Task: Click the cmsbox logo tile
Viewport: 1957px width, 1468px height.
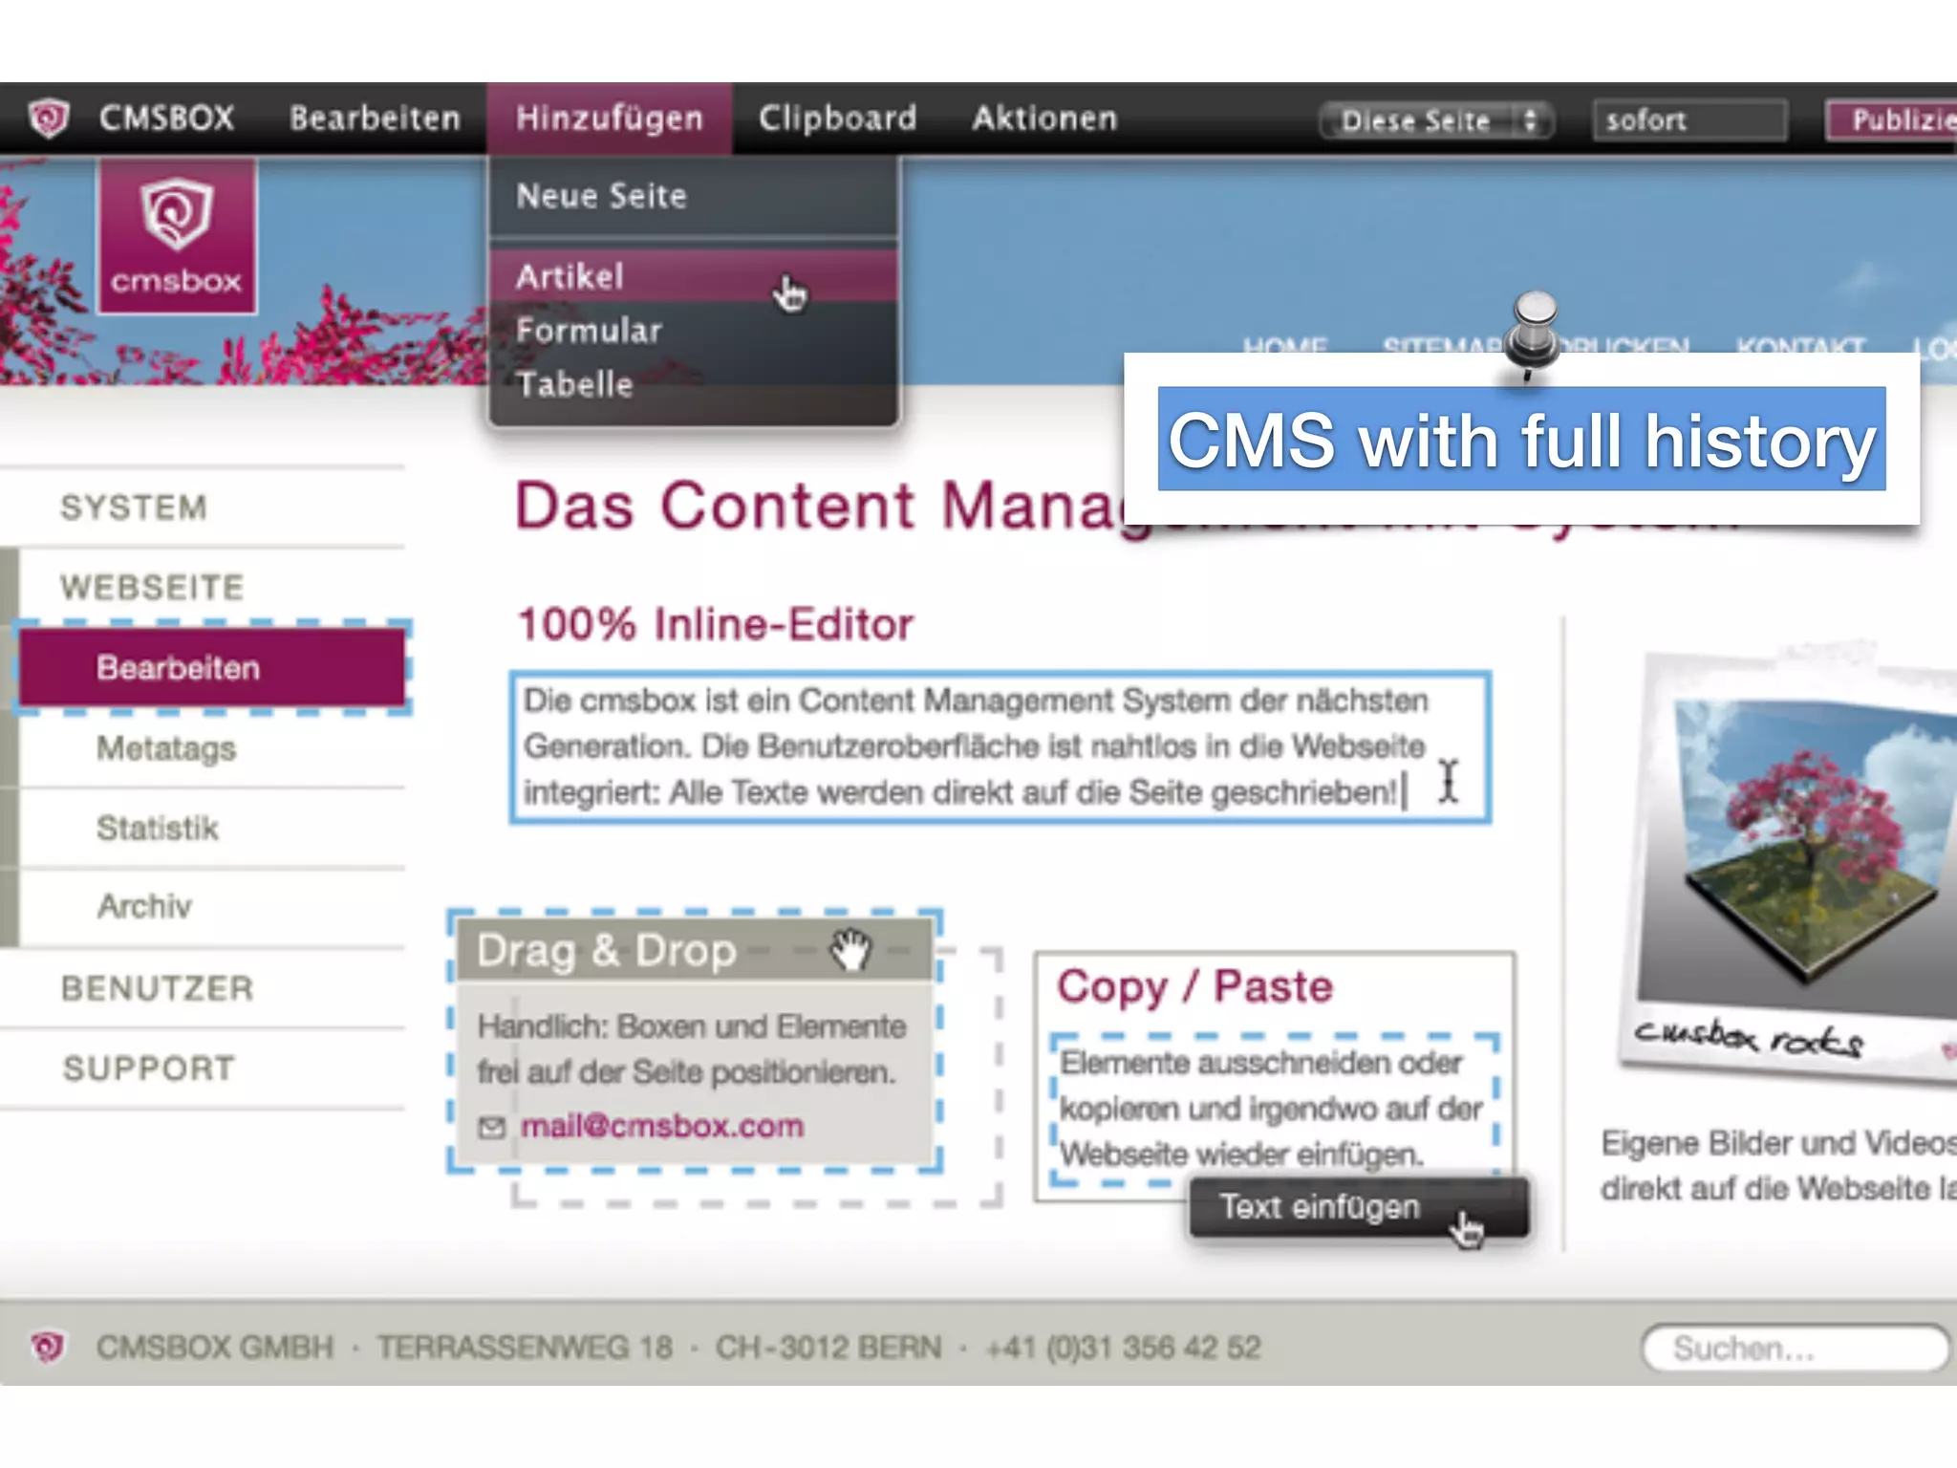Action: (177, 236)
